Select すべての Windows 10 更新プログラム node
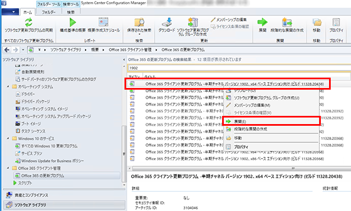This screenshot has width=351, height=211. point(46,146)
